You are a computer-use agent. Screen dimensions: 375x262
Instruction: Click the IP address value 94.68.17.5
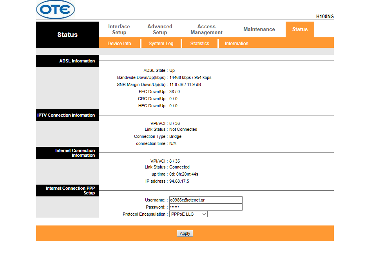(x=179, y=181)
